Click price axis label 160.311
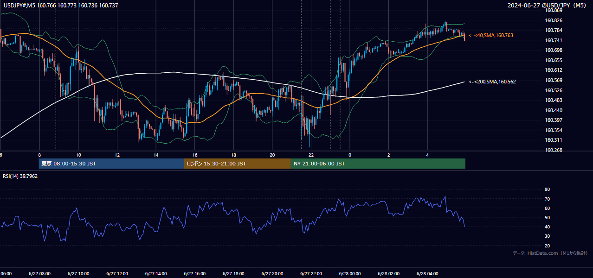This screenshot has height=278, width=593. [554, 140]
